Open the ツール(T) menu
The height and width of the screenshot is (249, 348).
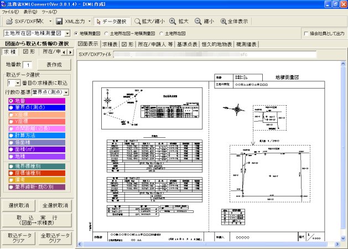click(49, 12)
